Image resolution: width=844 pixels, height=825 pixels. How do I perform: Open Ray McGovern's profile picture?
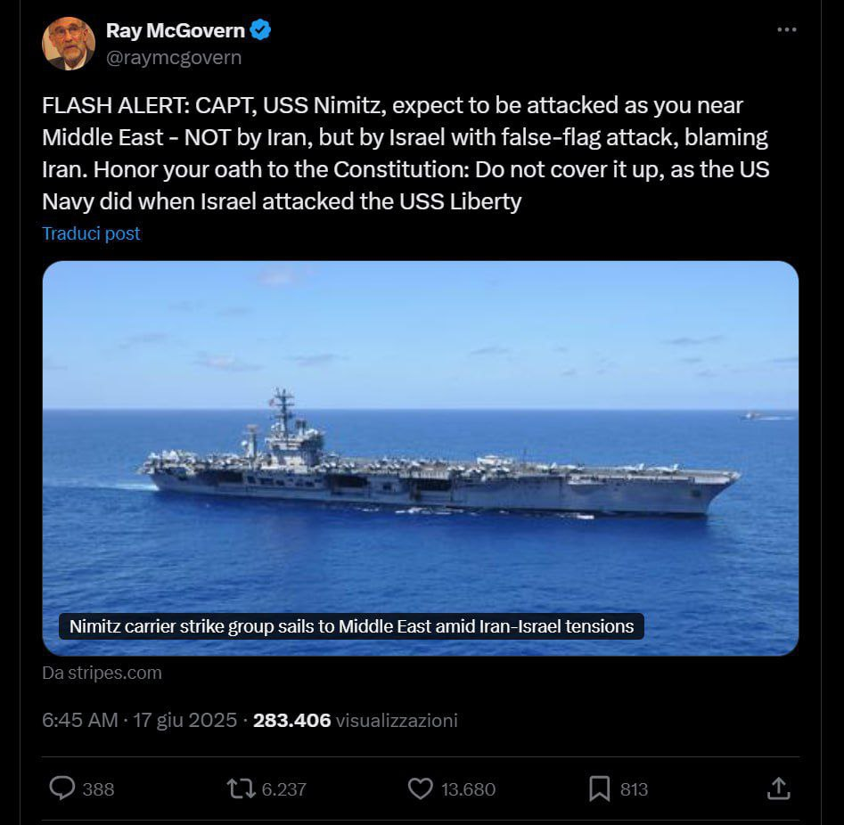69,44
